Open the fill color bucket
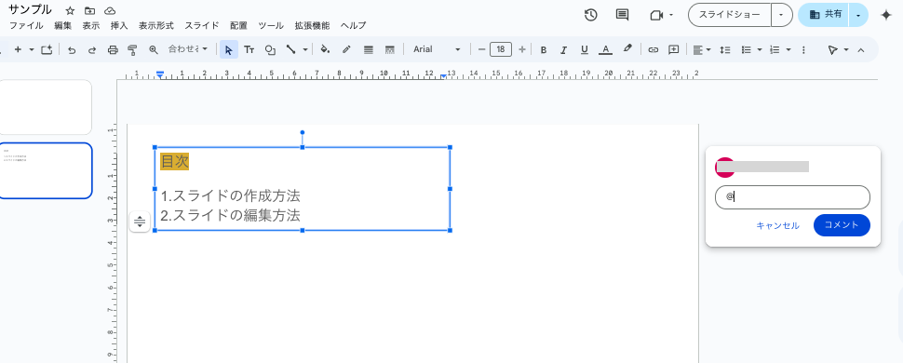This screenshot has height=363, width=903. click(325, 49)
